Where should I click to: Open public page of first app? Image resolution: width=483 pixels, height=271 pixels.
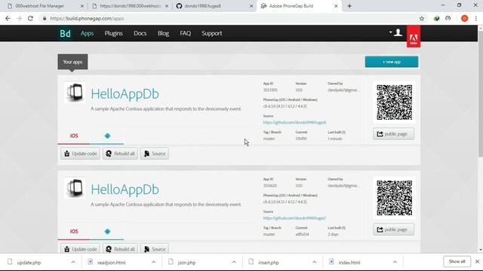(x=394, y=134)
